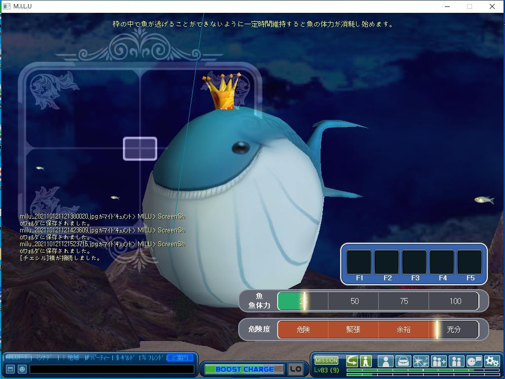505x379 pixels.
Task: Toggle the LO button beside boost
Action: [295, 369]
